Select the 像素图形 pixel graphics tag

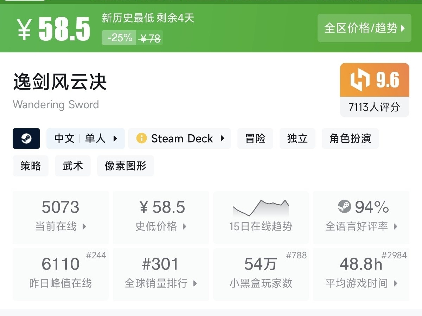click(x=126, y=166)
